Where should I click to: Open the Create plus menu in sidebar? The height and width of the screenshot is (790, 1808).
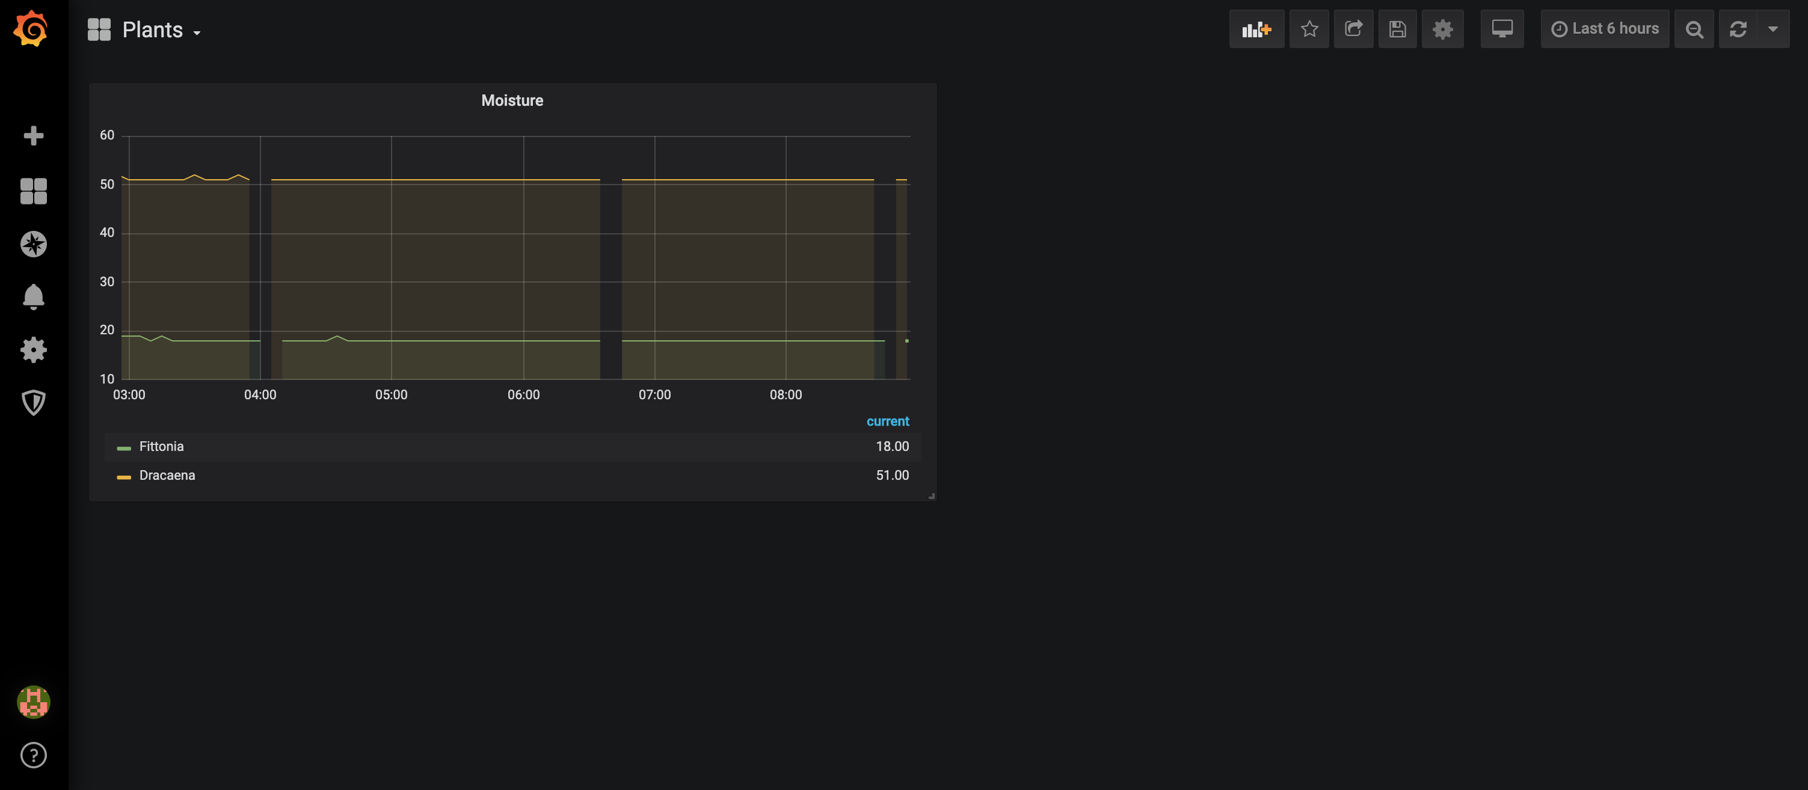pyautogui.click(x=33, y=135)
